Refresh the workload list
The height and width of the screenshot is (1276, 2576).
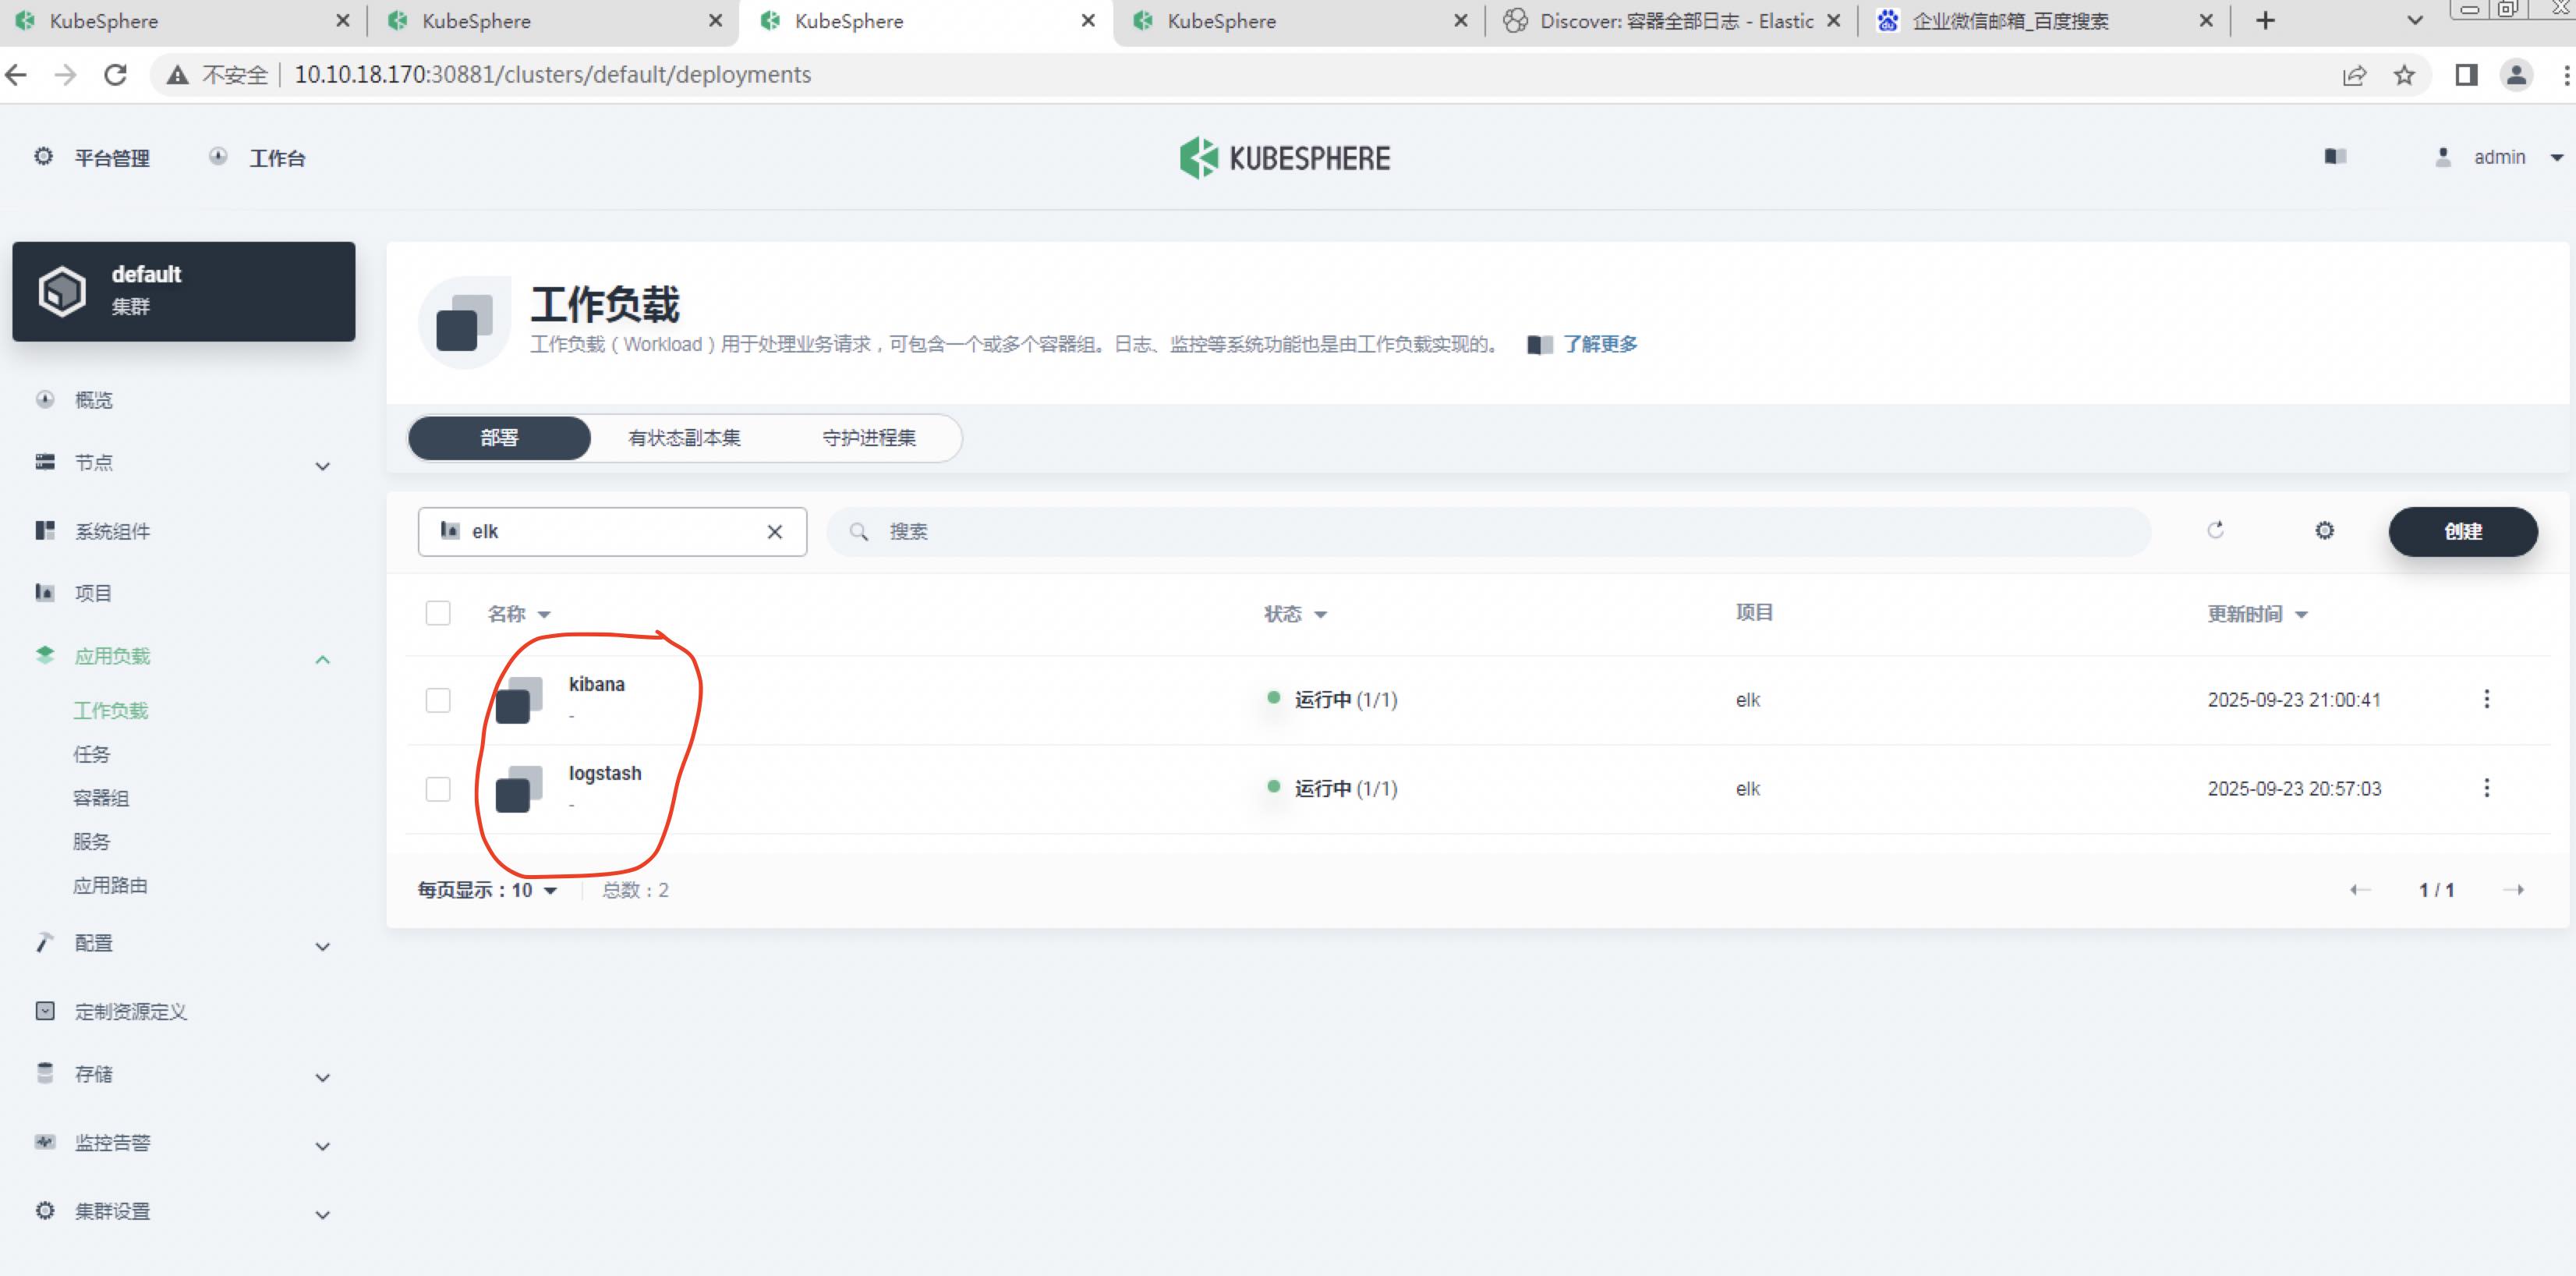click(2217, 531)
